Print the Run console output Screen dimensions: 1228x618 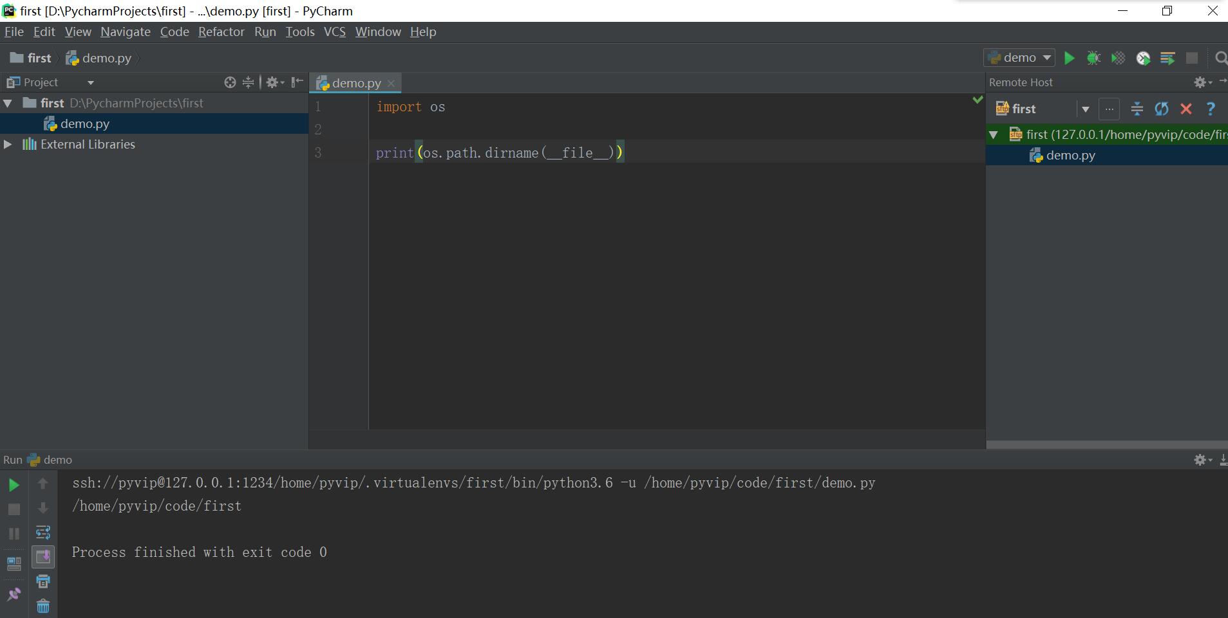coord(43,582)
